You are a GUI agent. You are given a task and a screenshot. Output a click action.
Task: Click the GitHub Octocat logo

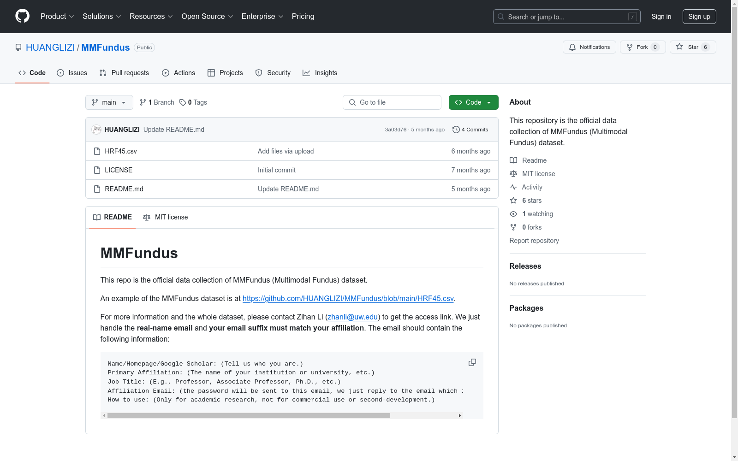22,16
